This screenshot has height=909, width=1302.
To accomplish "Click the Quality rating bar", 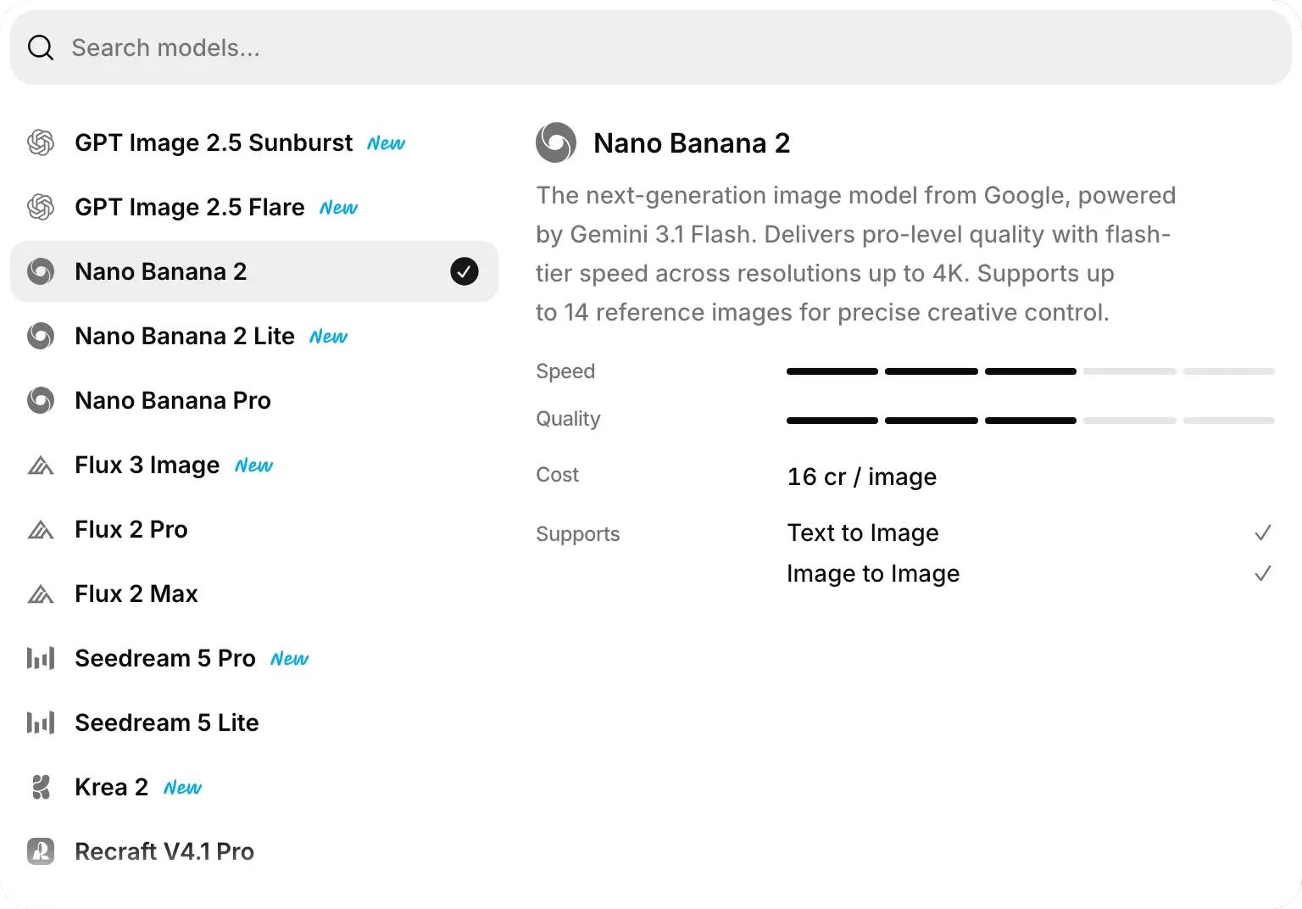I will click(1031, 421).
